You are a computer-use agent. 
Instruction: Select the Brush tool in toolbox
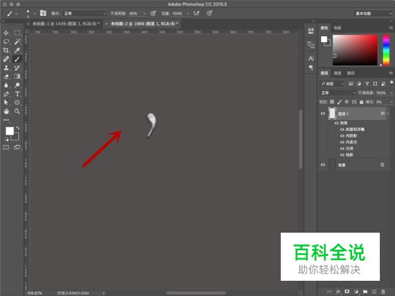click(x=17, y=59)
